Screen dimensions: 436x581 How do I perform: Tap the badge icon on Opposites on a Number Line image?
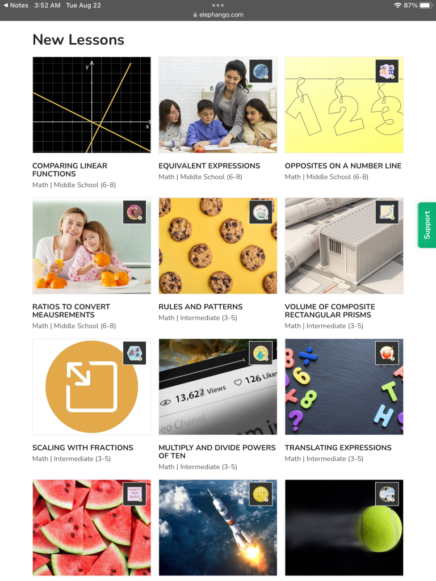[387, 71]
